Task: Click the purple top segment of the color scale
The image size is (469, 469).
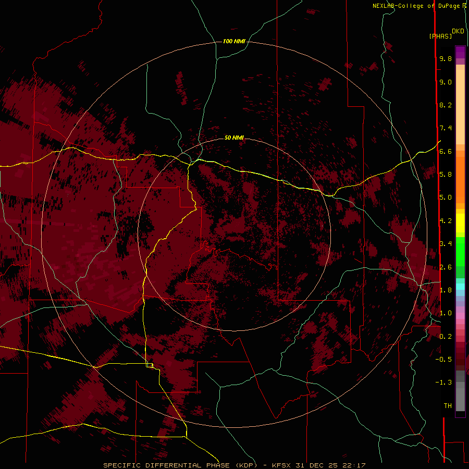Action: pyautogui.click(x=460, y=52)
